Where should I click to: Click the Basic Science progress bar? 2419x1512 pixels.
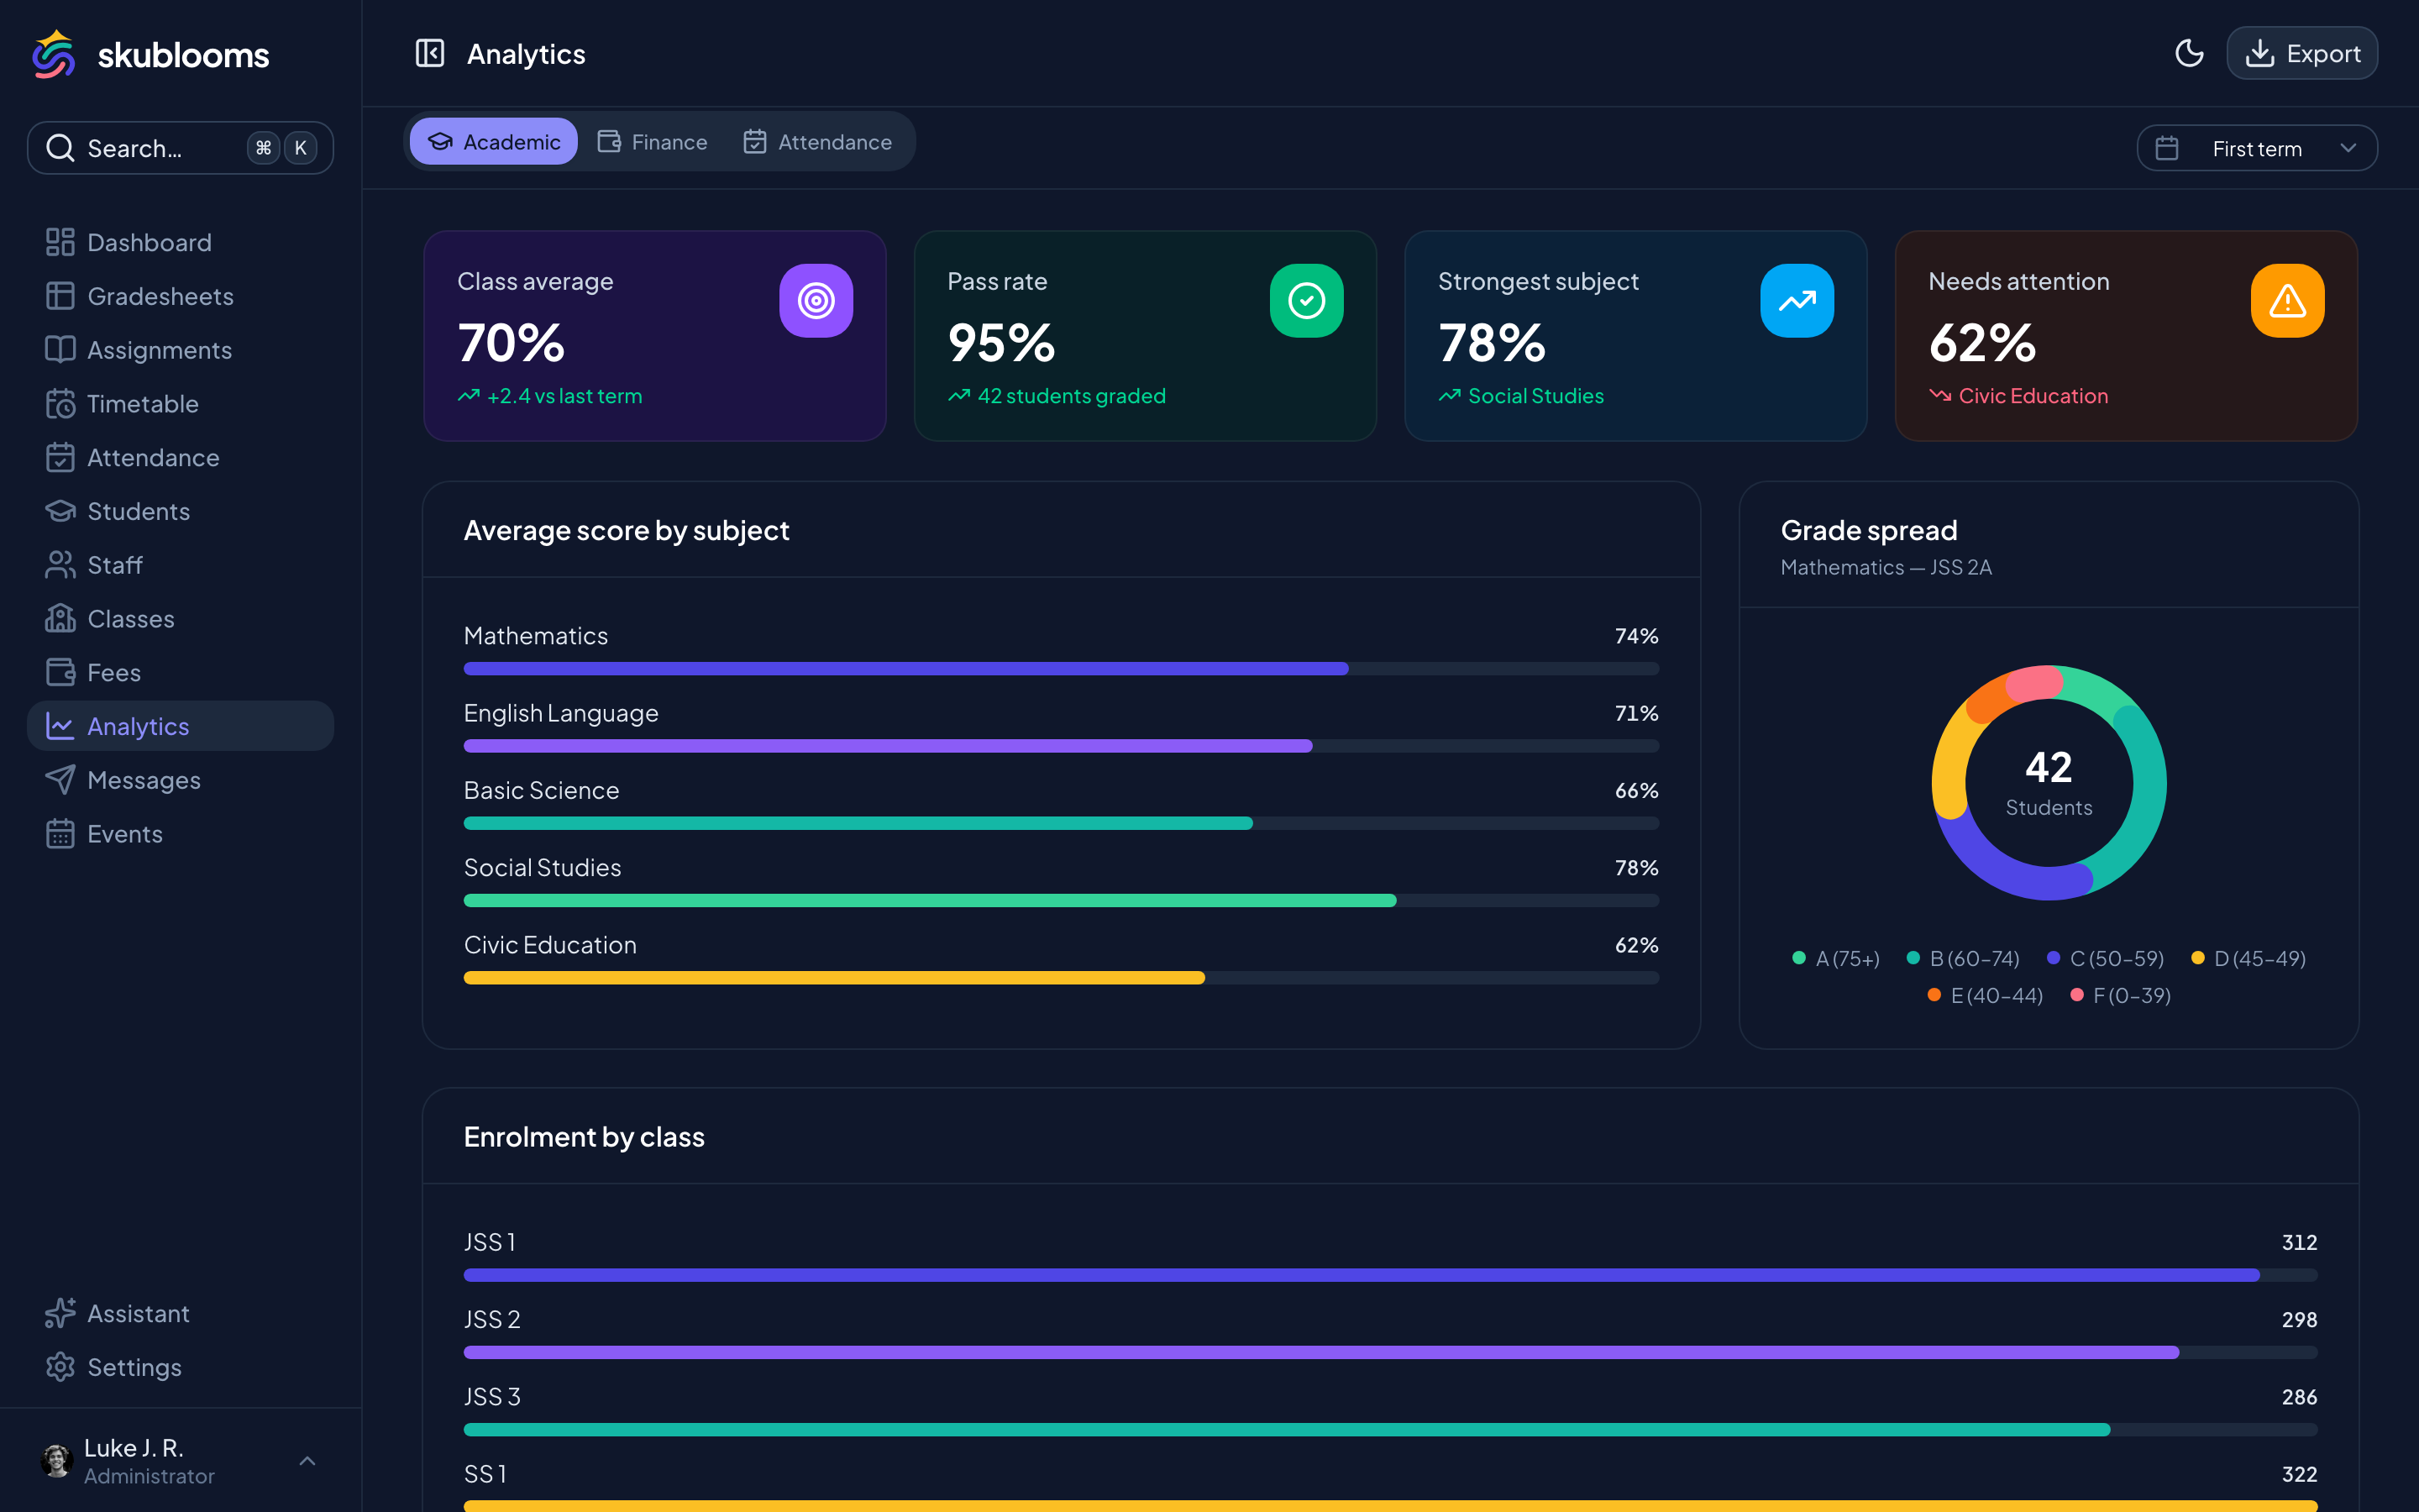click(x=1062, y=824)
